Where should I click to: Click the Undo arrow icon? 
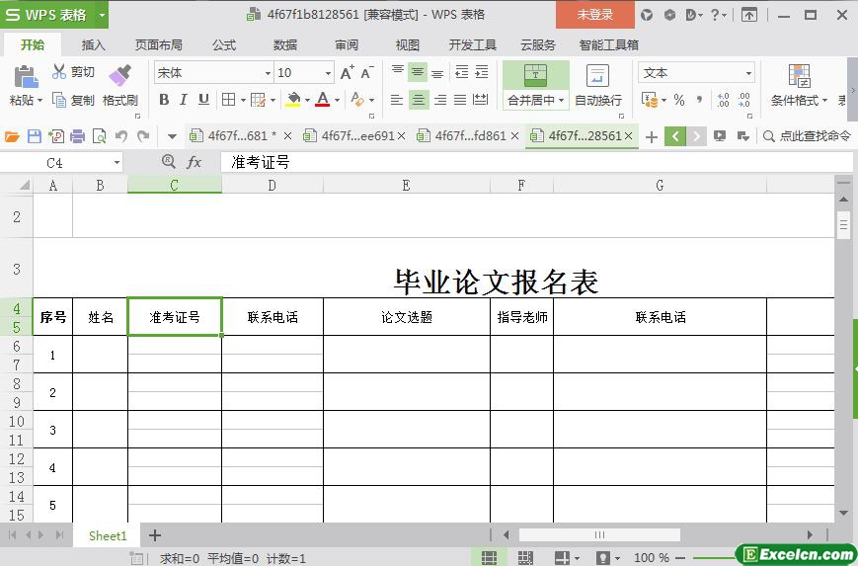(121, 136)
